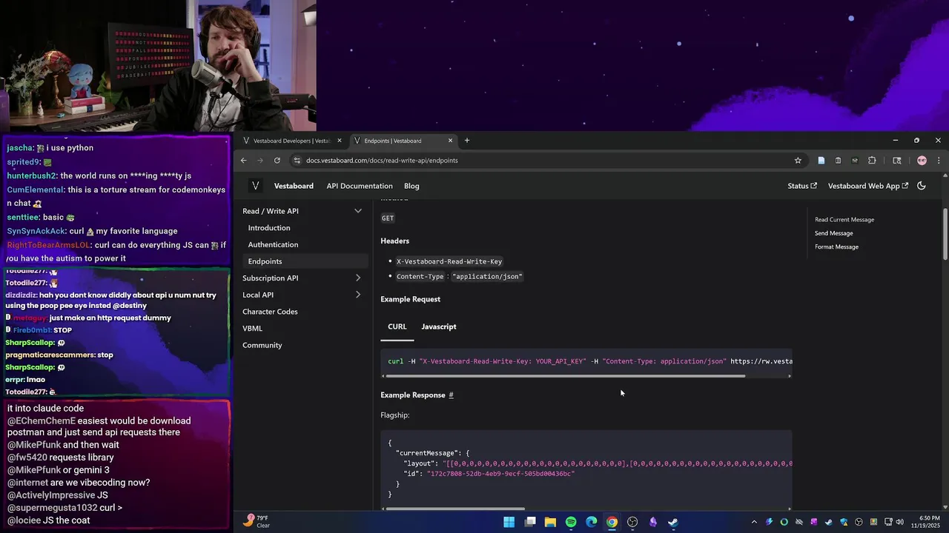Jump to Format Message section
This screenshot has width=949, height=533.
836,247
